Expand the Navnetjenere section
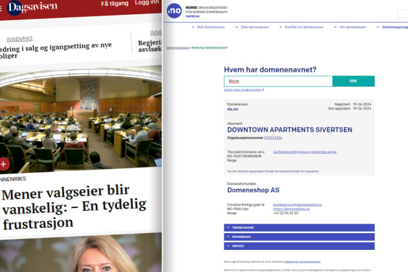The width and height of the screenshot is (408, 272). (299, 237)
